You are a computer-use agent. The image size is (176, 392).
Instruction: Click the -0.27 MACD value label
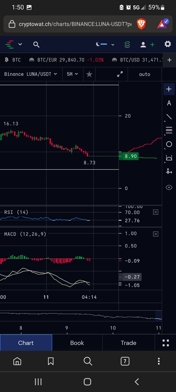tap(132, 277)
